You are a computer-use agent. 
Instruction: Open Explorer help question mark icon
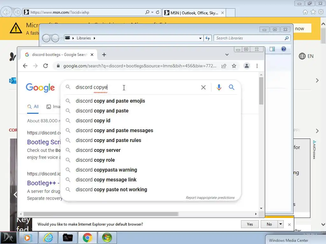(x=284, y=49)
